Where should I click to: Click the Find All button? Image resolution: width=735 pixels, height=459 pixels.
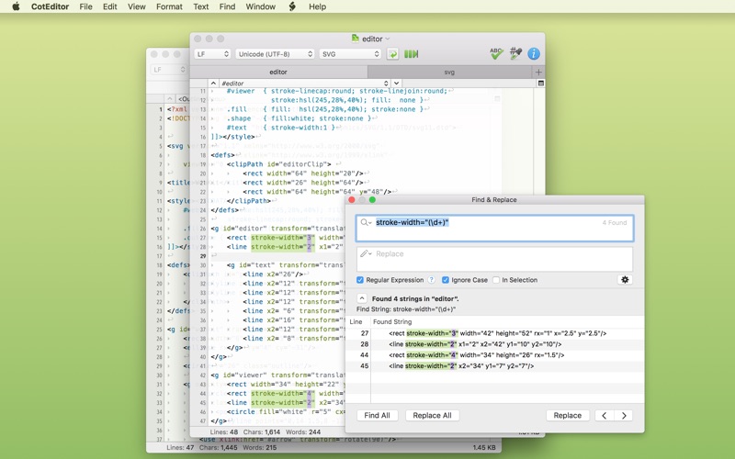tap(378, 416)
